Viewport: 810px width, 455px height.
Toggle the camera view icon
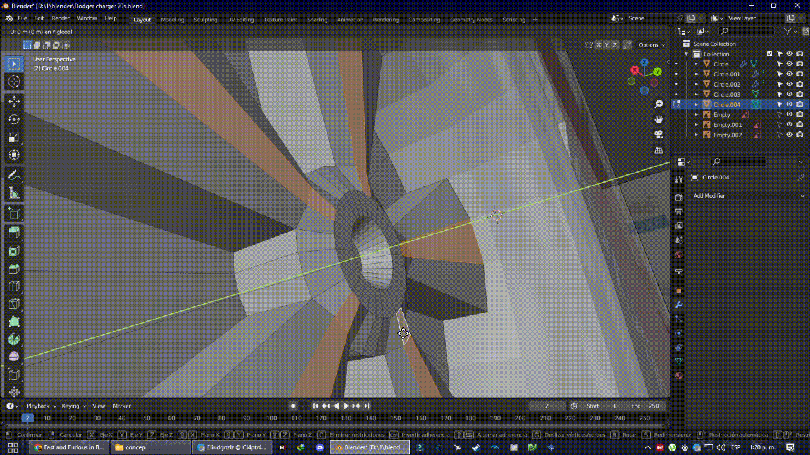pos(659,135)
